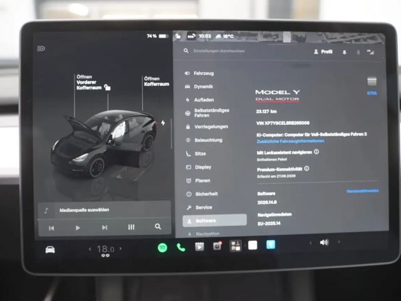
Task: Open the Sitze settings menu
Action: tap(196, 154)
